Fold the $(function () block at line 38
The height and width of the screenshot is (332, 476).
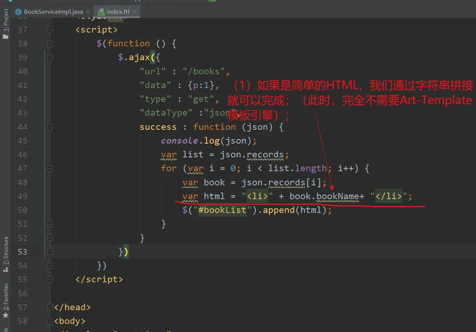tap(50, 43)
